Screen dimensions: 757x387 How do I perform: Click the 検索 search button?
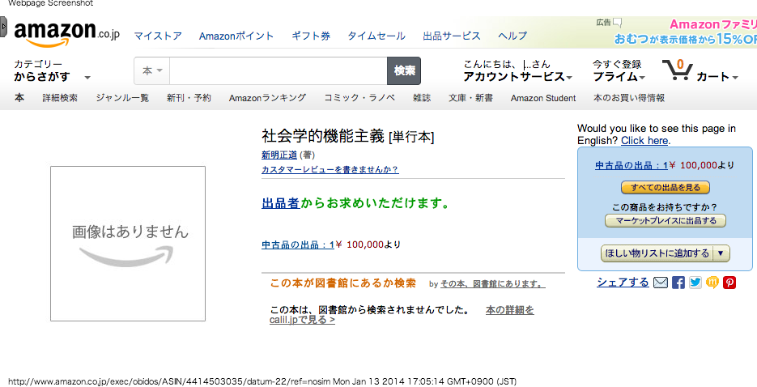click(404, 71)
